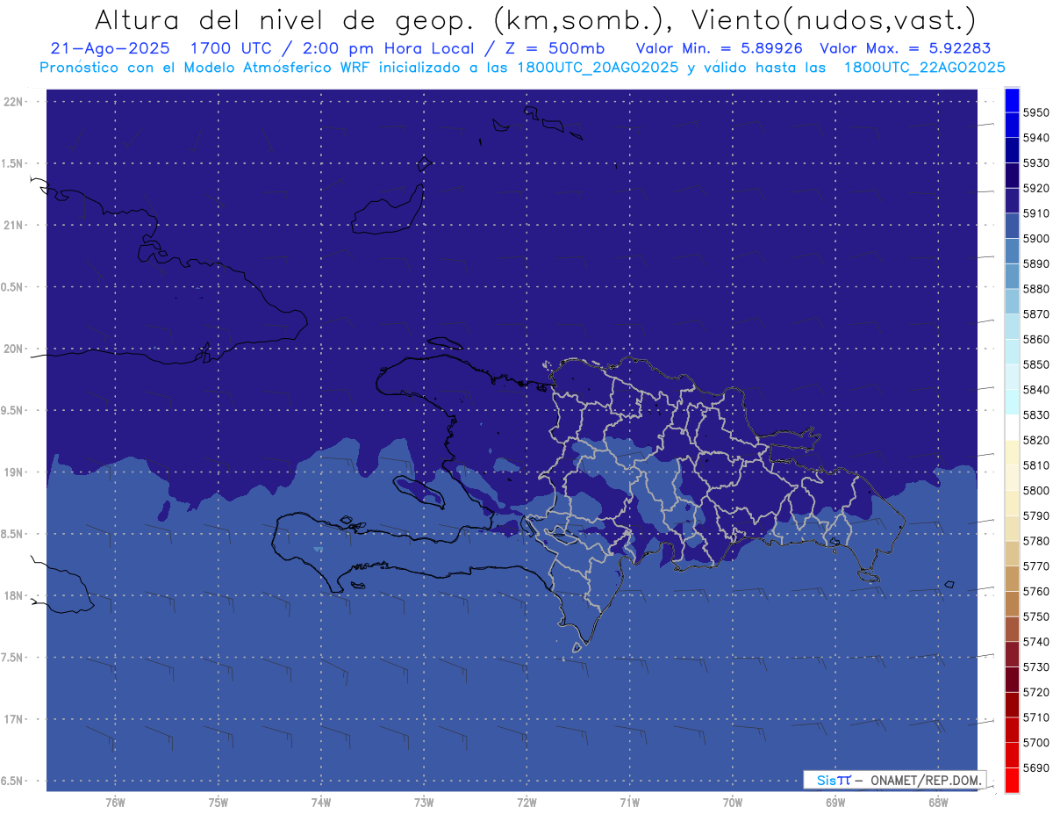
Task: Click the '17N' latitude axis label
Action: (x=13, y=719)
